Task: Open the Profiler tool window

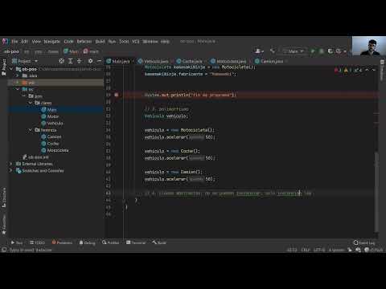Action: [110, 242]
